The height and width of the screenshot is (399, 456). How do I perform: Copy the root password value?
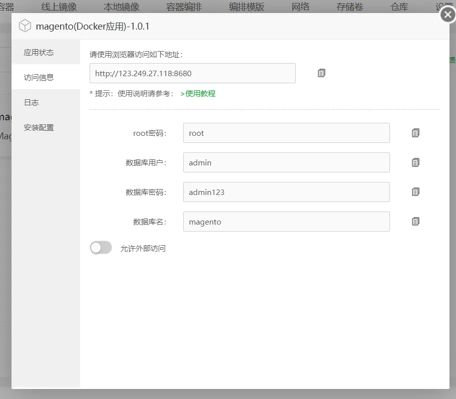[x=415, y=133]
